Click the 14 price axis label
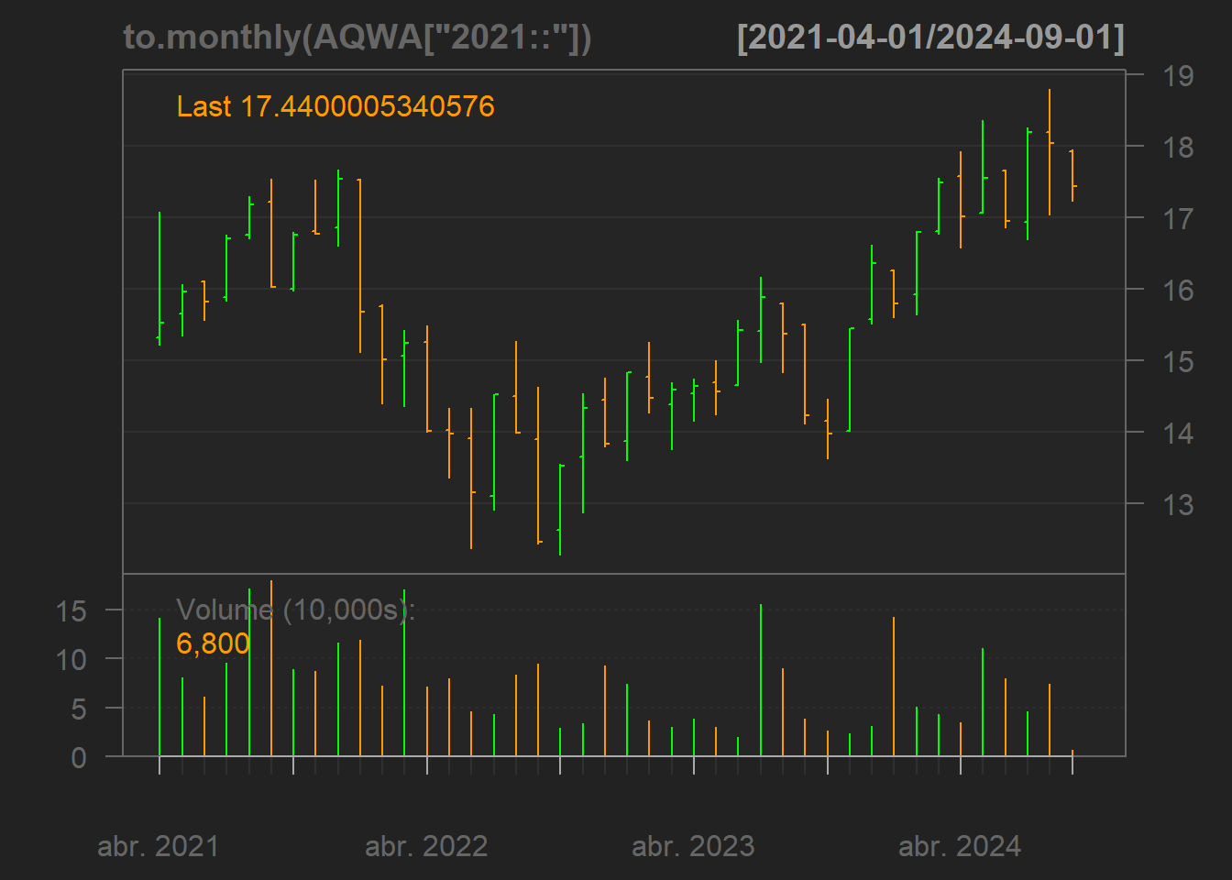Viewport: 1232px width, 880px height. tap(1178, 433)
